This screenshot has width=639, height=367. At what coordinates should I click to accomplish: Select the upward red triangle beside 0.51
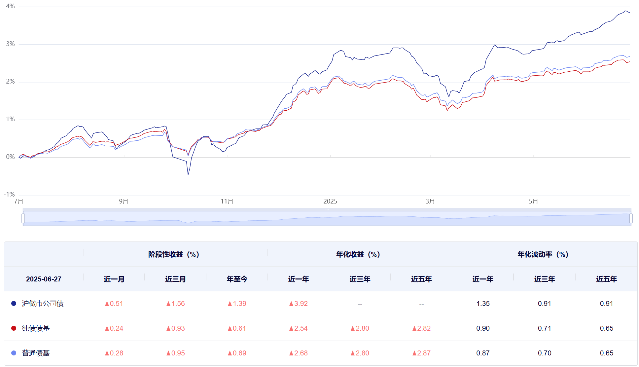pos(107,303)
